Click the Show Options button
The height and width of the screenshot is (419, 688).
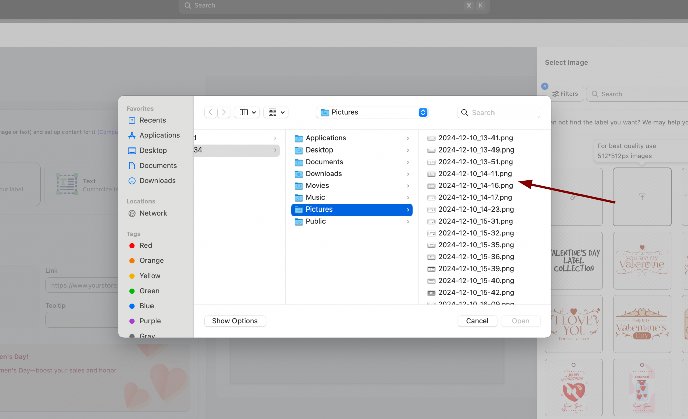tap(235, 321)
